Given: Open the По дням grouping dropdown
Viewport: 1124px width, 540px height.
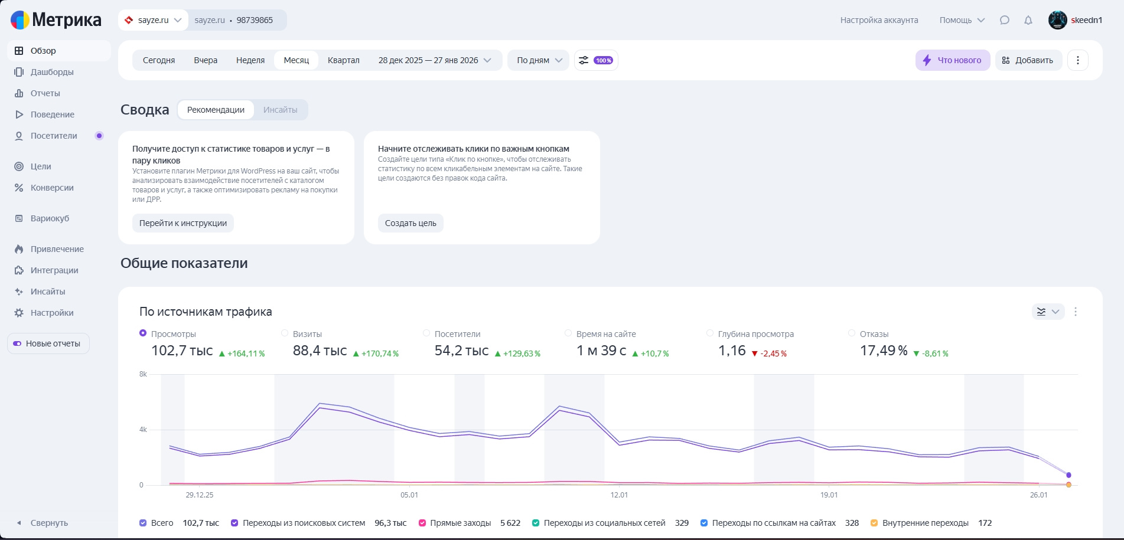Looking at the screenshot, I should click(539, 60).
